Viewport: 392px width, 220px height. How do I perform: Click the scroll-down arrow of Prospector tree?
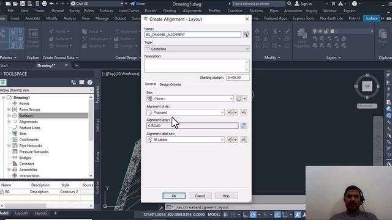pyautogui.click(x=91, y=175)
